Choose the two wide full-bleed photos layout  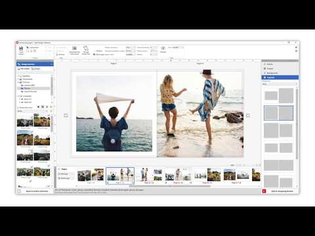[279, 165]
